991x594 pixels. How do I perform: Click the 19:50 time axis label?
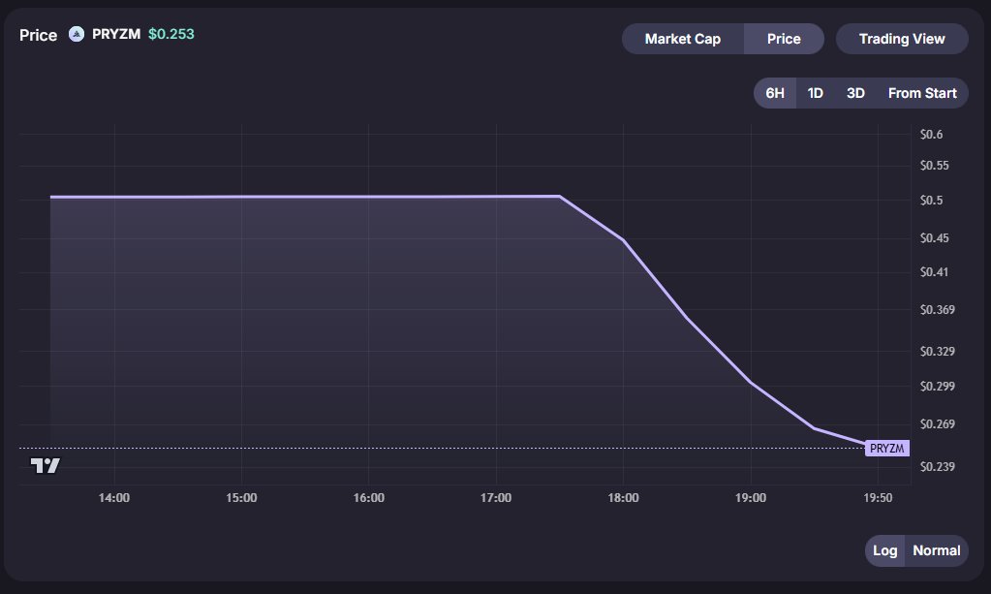tap(878, 498)
